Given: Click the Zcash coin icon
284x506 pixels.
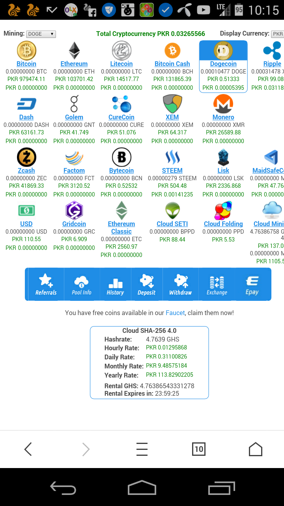Looking at the screenshot, I should coord(26,157).
